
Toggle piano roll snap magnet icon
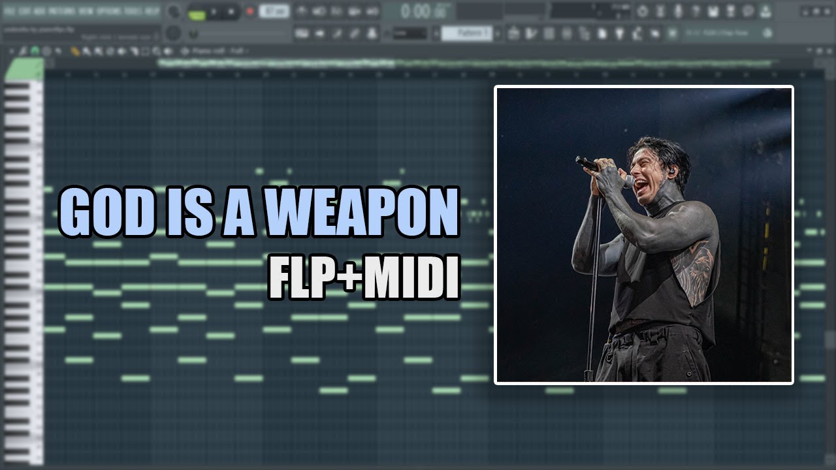pyautogui.click(x=35, y=50)
